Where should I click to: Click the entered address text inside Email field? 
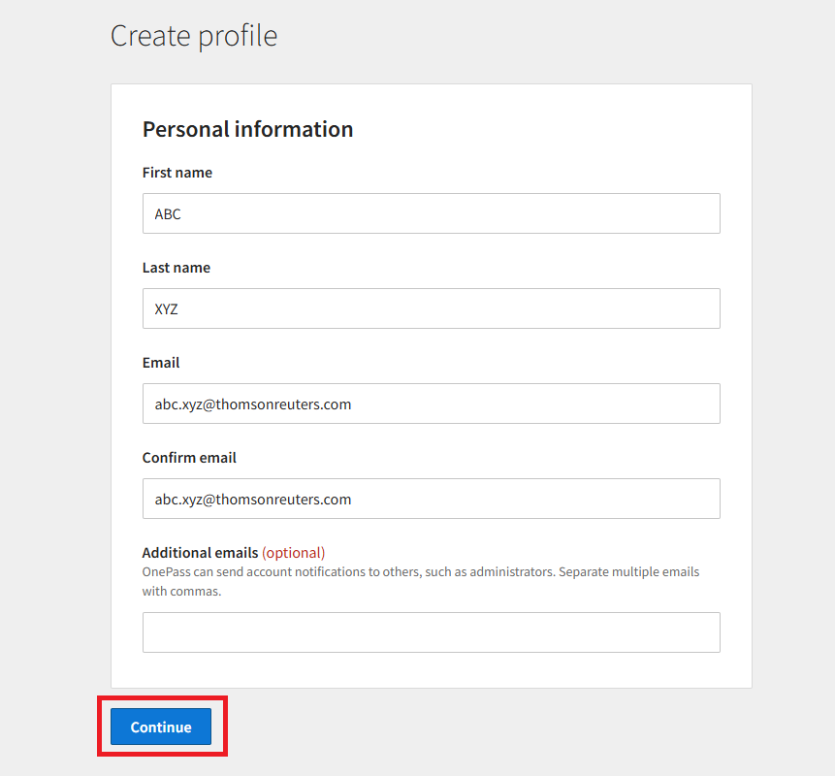click(x=253, y=404)
